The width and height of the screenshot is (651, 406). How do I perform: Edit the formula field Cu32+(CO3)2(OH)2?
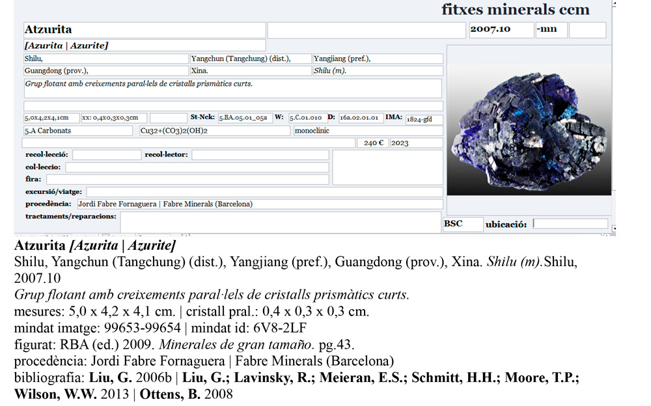pos(215,131)
